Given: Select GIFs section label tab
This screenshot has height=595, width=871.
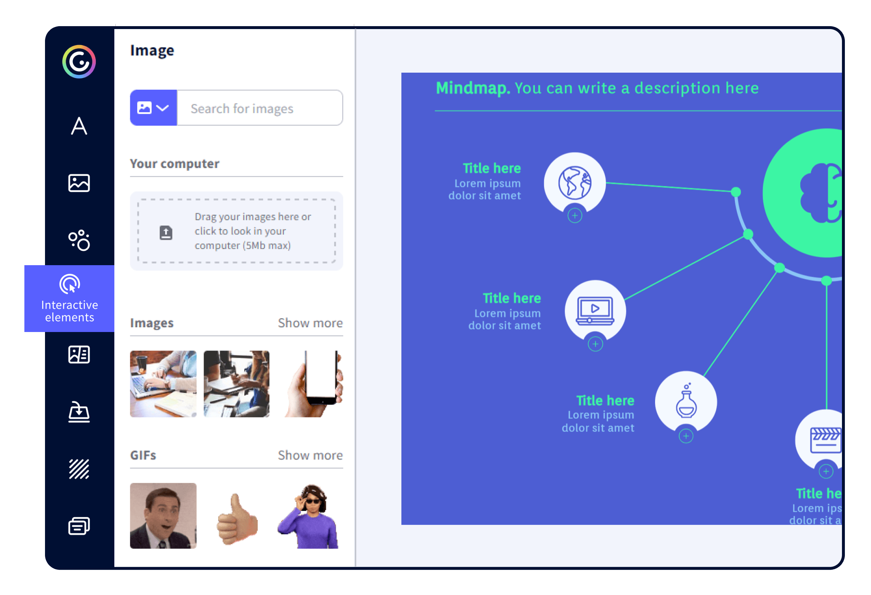Looking at the screenshot, I should coord(147,456).
